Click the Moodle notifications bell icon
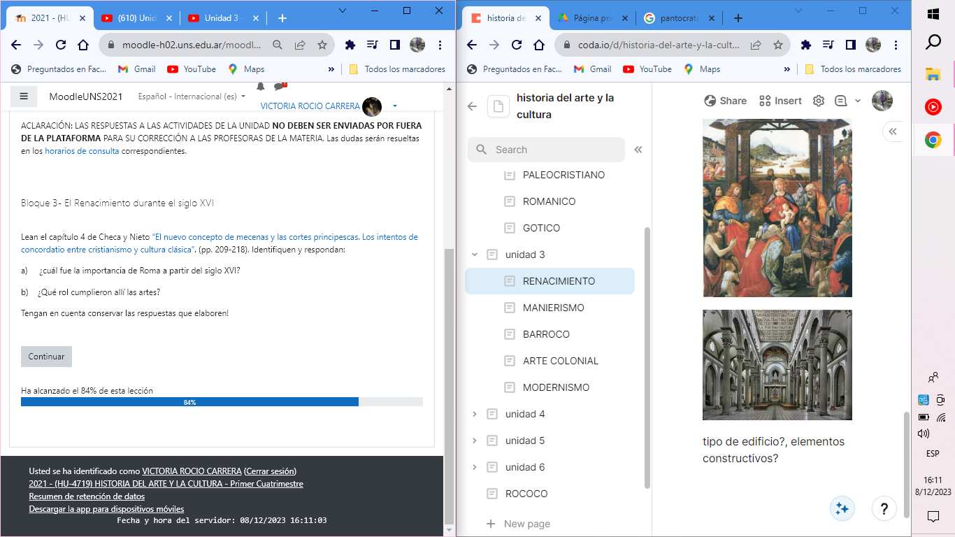Viewport: 955px width, 537px height. click(x=260, y=87)
